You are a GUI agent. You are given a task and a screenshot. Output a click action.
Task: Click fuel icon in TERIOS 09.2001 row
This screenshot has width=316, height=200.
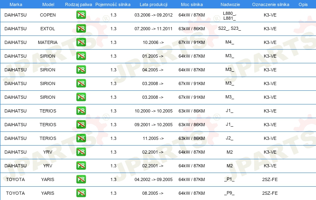(x=81, y=125)
